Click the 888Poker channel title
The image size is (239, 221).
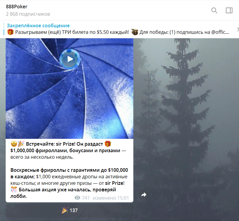tap(17, 7)
